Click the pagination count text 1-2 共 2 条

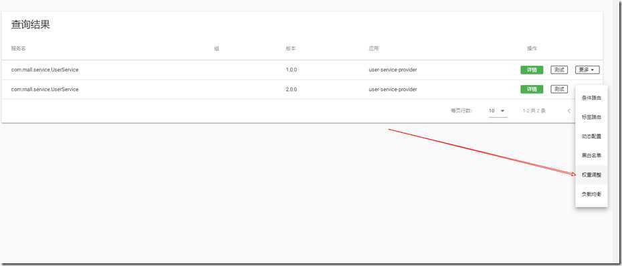pos(534,111)
